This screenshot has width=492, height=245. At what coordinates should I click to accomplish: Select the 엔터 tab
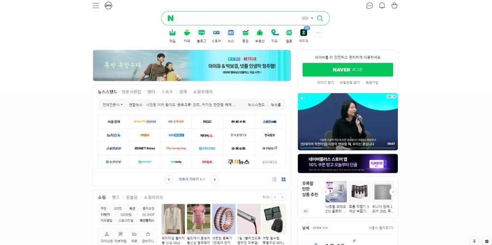pos(151,92)
